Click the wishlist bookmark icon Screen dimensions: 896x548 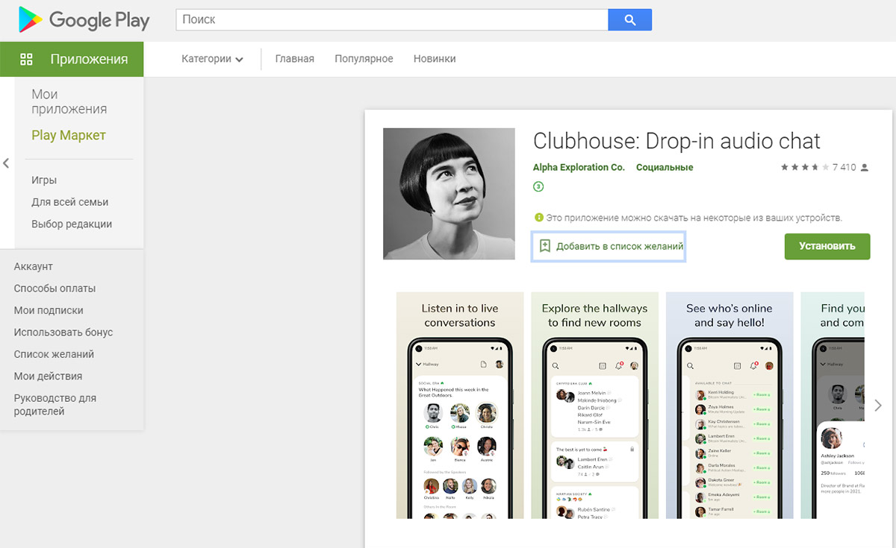(x=545, y=246)
